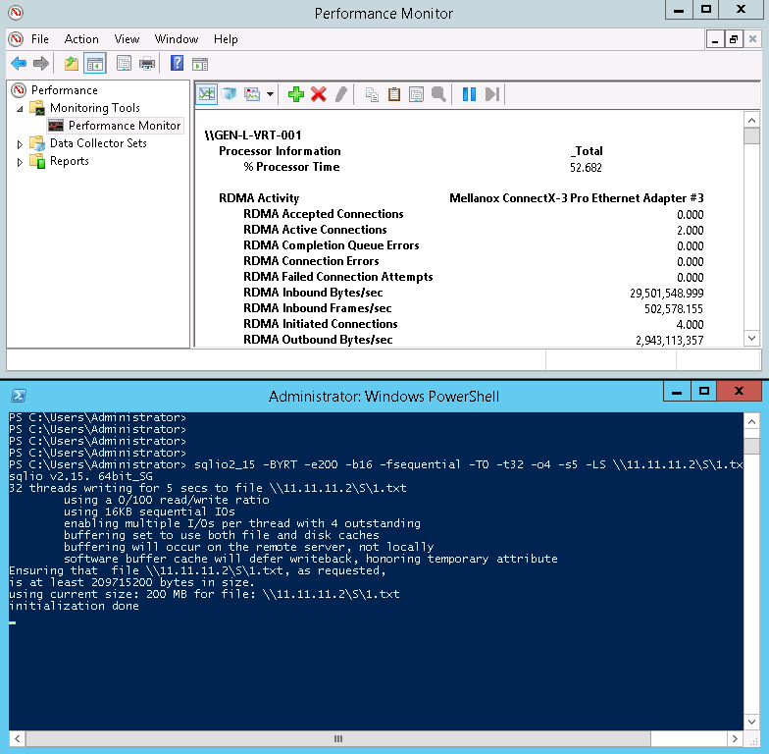Click the Up One Level folder icon
This screenshot has width=769, height=754.
click(72, 63)
